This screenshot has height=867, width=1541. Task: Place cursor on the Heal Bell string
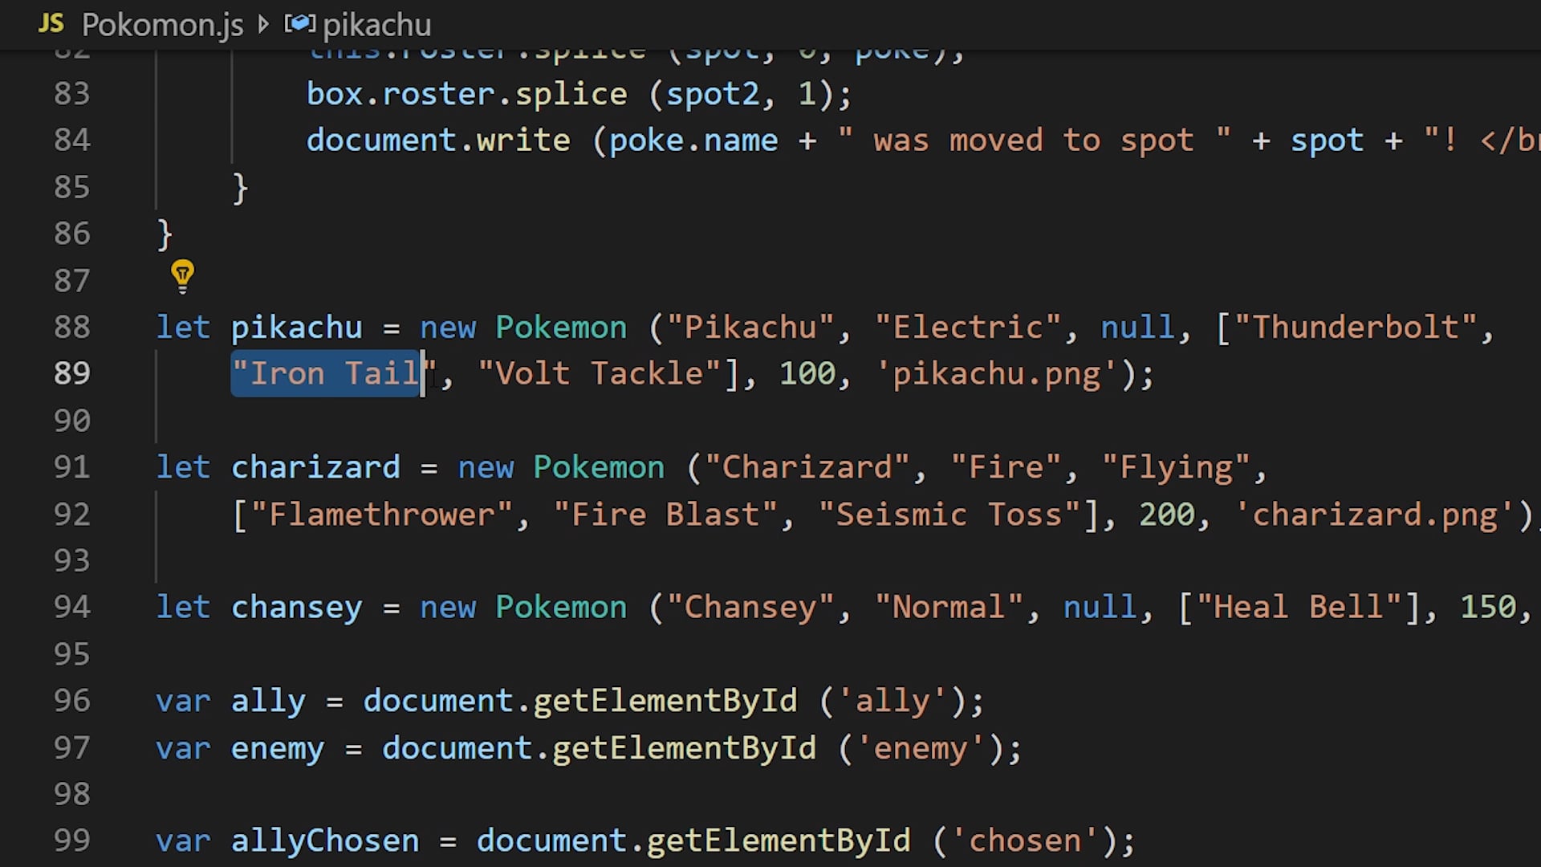click(1300, 607)
